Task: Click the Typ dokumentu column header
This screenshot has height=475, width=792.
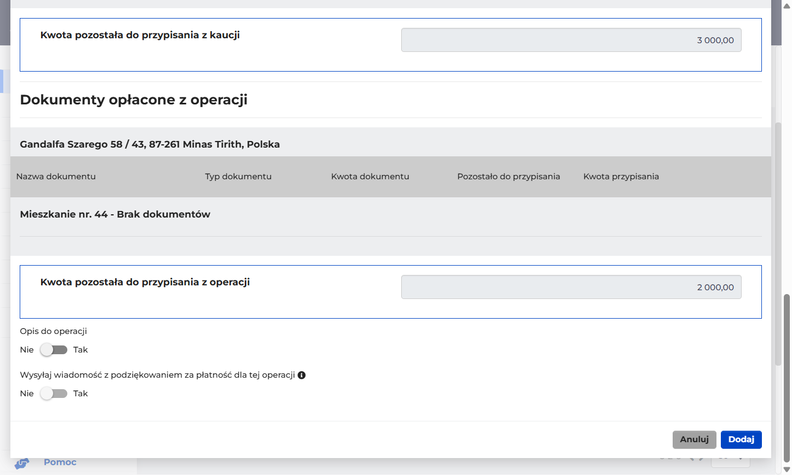Action: click(238, 177)
